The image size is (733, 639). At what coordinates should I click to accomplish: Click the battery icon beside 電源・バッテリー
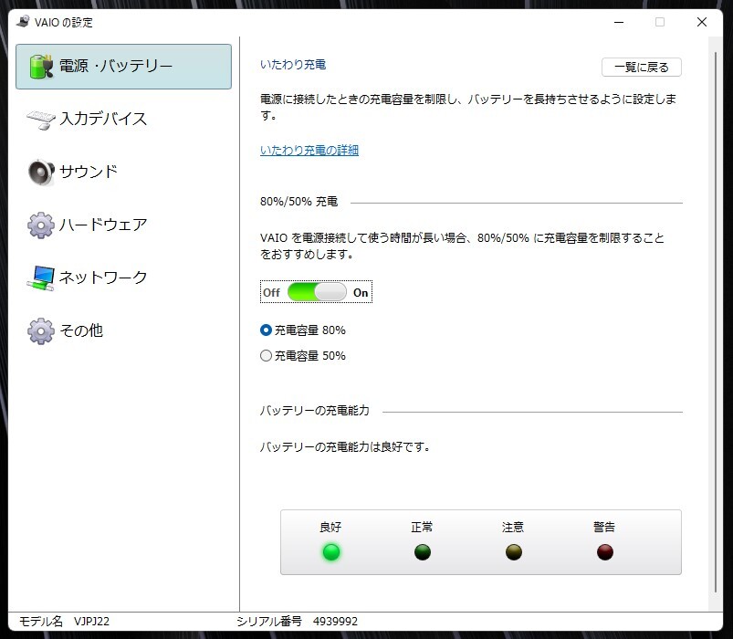click(41, 67)
